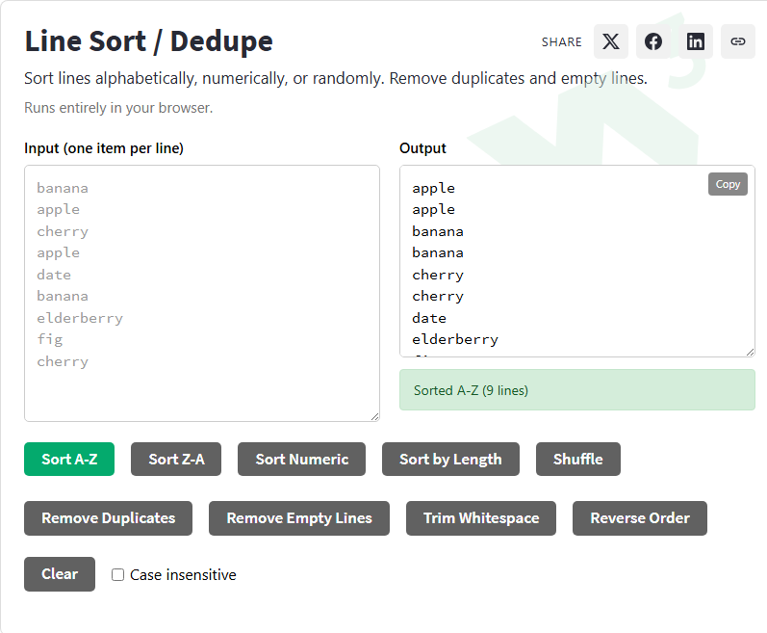The width and height of the screenshot is (767, 633).
Task: Copy page link with chain icon
Action: (738, 41)
